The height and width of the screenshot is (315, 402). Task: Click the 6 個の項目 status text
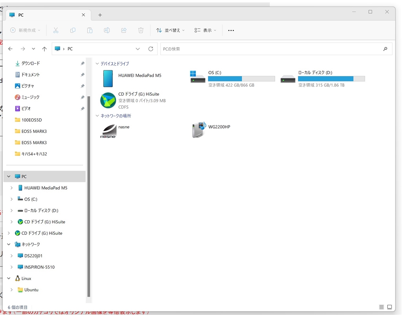18,307
